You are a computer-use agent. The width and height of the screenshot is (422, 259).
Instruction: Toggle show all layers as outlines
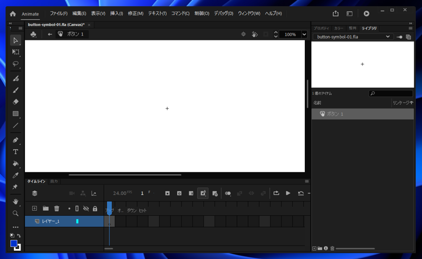tap(77, 209)
